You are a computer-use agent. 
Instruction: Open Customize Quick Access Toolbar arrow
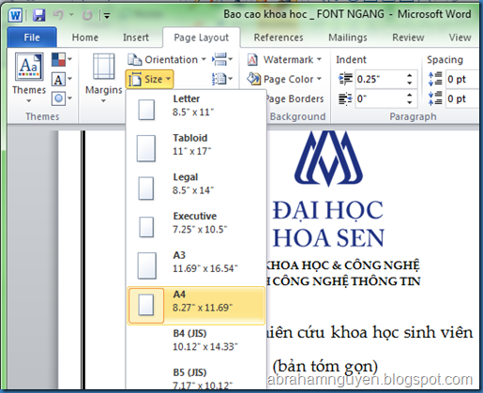point(107,15)
